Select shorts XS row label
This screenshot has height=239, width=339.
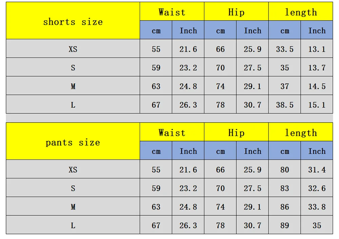73,48
